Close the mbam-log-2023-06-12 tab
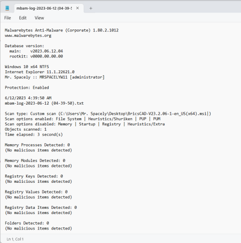 click(78, 8)
